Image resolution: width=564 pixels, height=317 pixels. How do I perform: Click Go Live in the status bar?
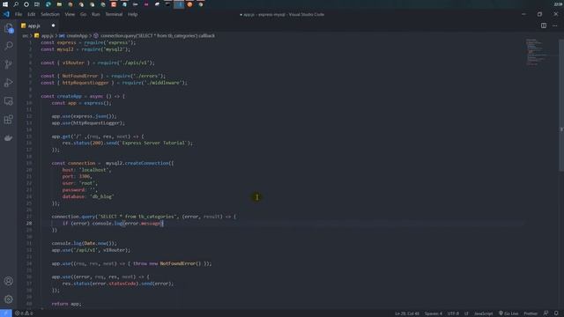pos(508,313)
